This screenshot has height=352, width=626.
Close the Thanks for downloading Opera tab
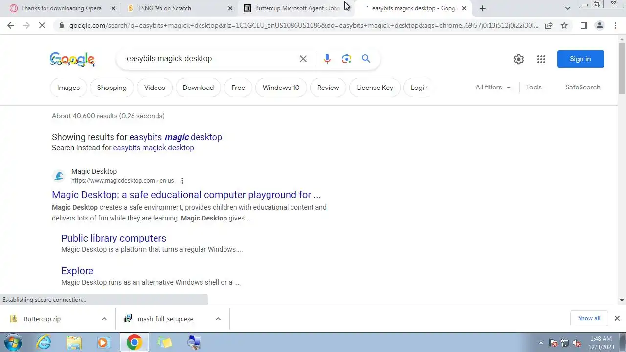113,8
